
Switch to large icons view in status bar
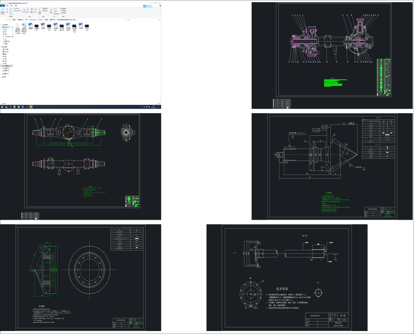point(160,104)
